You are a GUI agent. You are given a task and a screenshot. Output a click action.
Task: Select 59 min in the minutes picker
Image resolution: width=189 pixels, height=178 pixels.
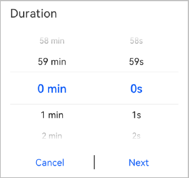52,62
